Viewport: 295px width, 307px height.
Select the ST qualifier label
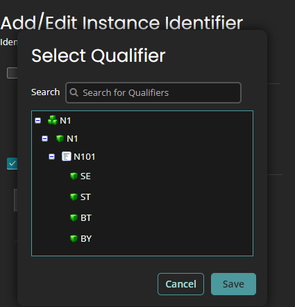tap(85, 197)
